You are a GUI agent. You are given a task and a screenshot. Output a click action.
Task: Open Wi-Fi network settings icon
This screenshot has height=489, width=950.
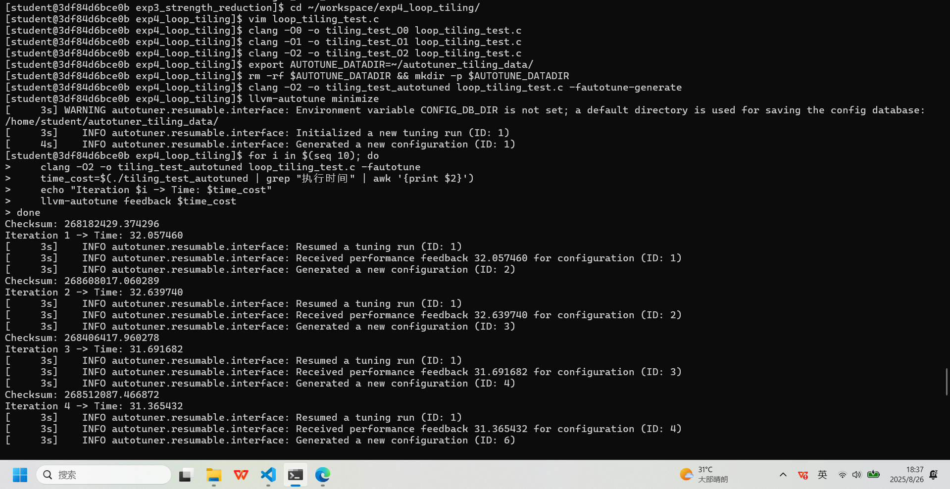coord(842,475)
